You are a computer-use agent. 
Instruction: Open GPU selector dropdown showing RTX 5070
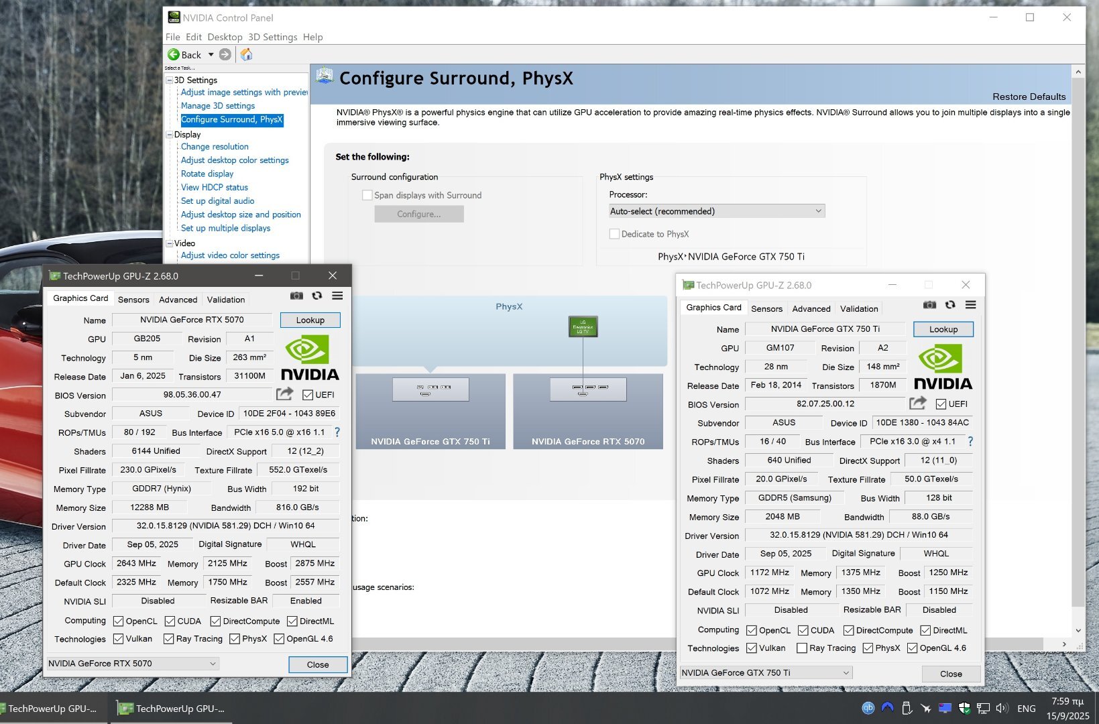pyautogui.click(x=133, y=664)
